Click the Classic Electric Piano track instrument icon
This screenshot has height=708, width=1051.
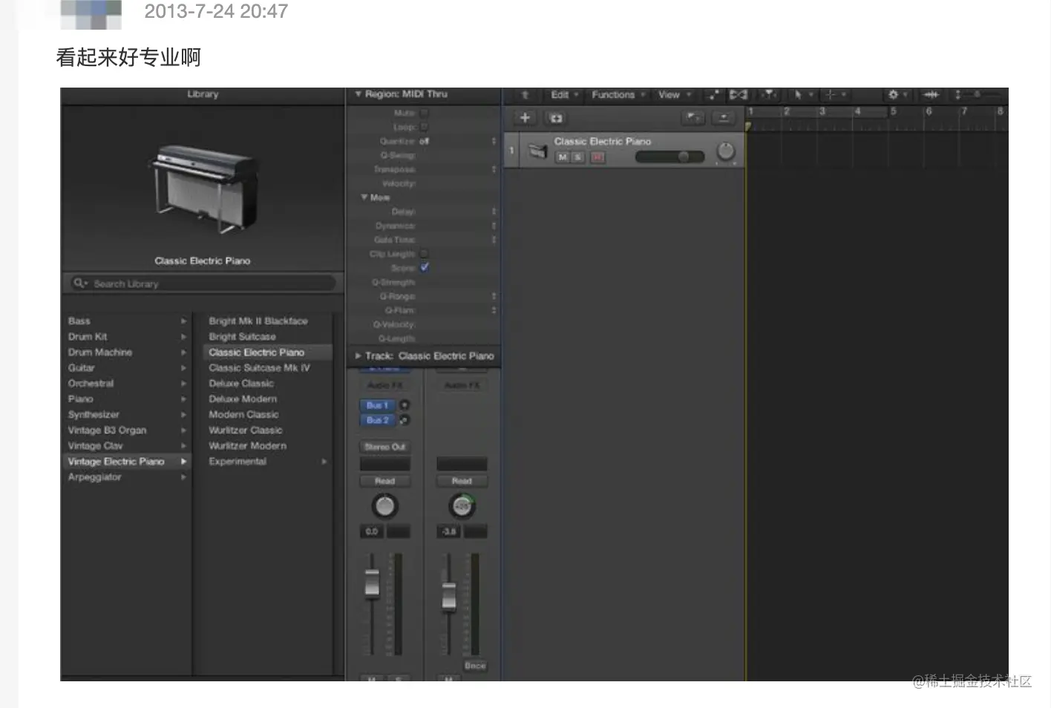pyautogui.click(x=537, y=151)
